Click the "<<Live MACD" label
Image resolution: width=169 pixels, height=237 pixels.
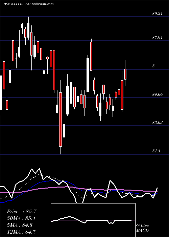tap(142, 228)
